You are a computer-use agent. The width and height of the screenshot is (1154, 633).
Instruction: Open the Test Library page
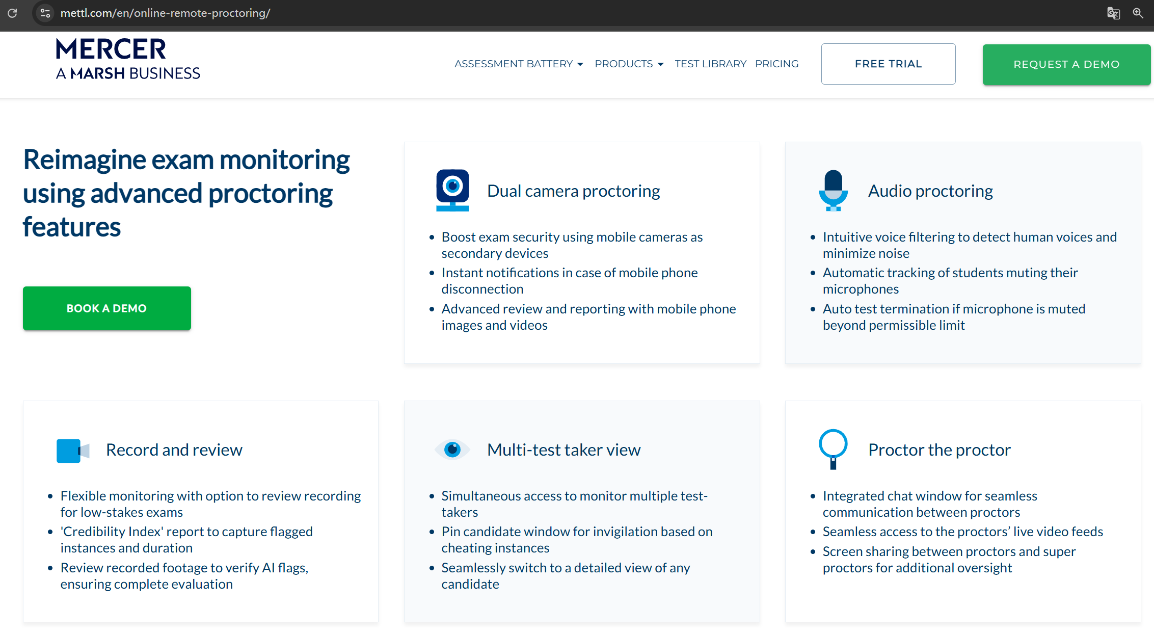710,64
